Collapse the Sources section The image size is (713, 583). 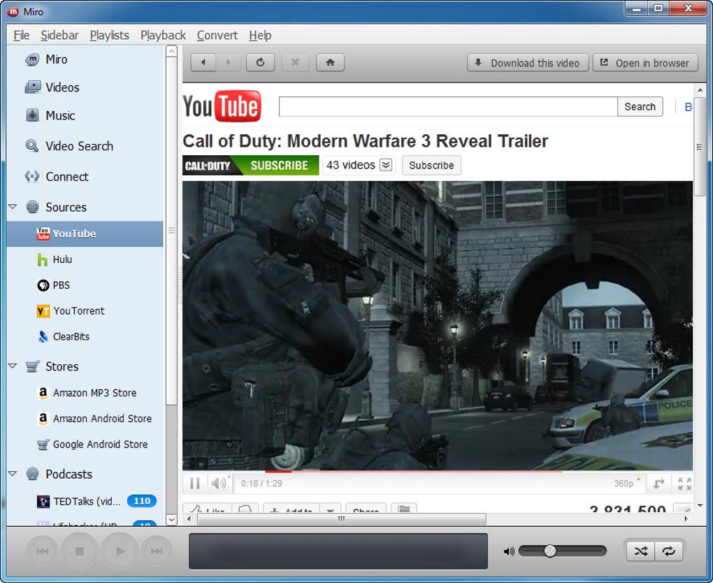(x=13, y=207)
